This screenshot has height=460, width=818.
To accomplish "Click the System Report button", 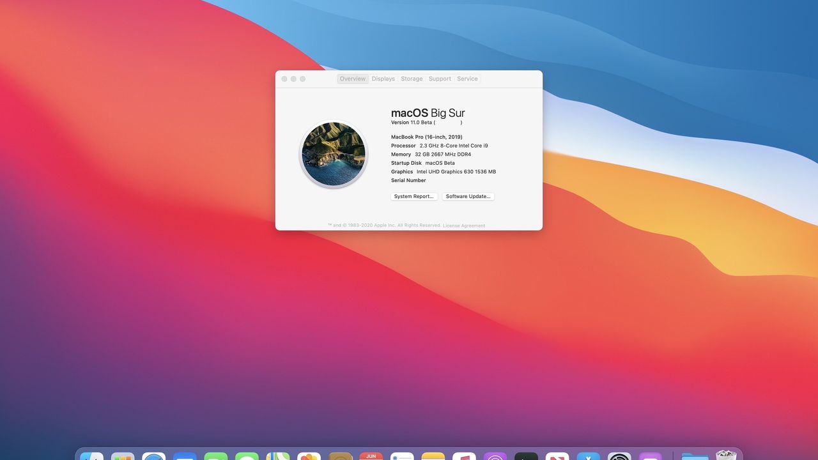I will (414, 197).
